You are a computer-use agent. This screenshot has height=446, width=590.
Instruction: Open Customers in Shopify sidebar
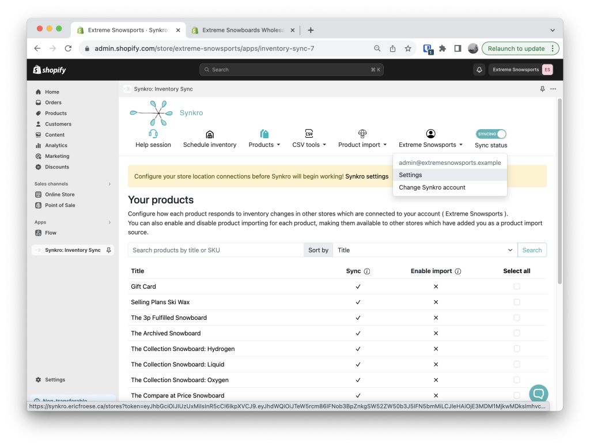pos(58,124)
